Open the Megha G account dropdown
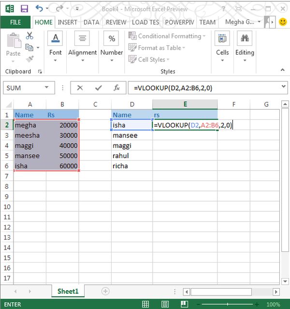The image size is (290, 309). pos(243,22)
